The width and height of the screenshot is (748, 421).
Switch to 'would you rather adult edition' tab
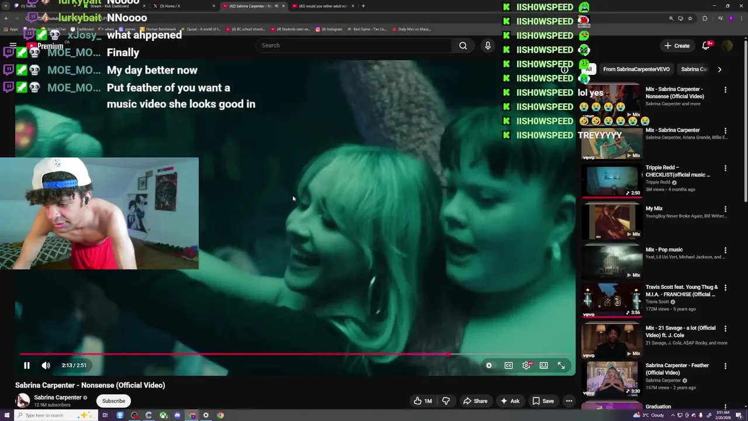(323, 6)
